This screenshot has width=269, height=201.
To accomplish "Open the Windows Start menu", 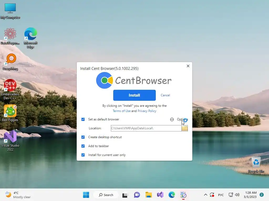I will [x=86, y=195].
